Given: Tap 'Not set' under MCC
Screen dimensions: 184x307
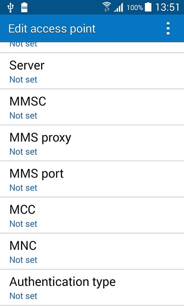Looking at the screenshot, I should click(x=23, y=224).
